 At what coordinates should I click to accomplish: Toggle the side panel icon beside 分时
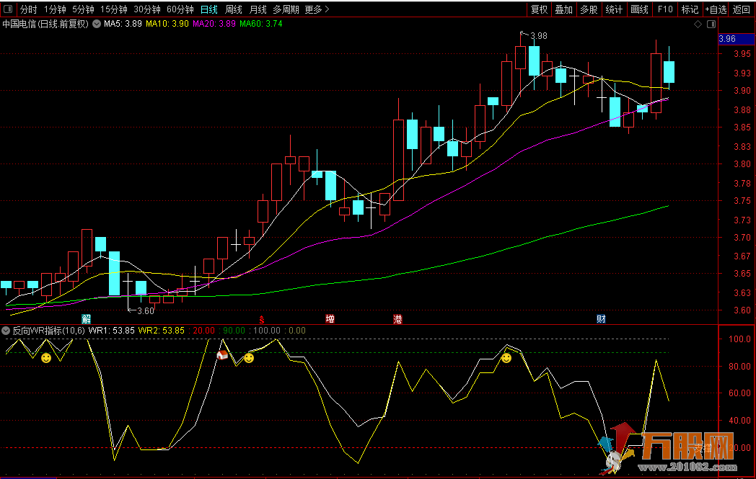[8, 9]
